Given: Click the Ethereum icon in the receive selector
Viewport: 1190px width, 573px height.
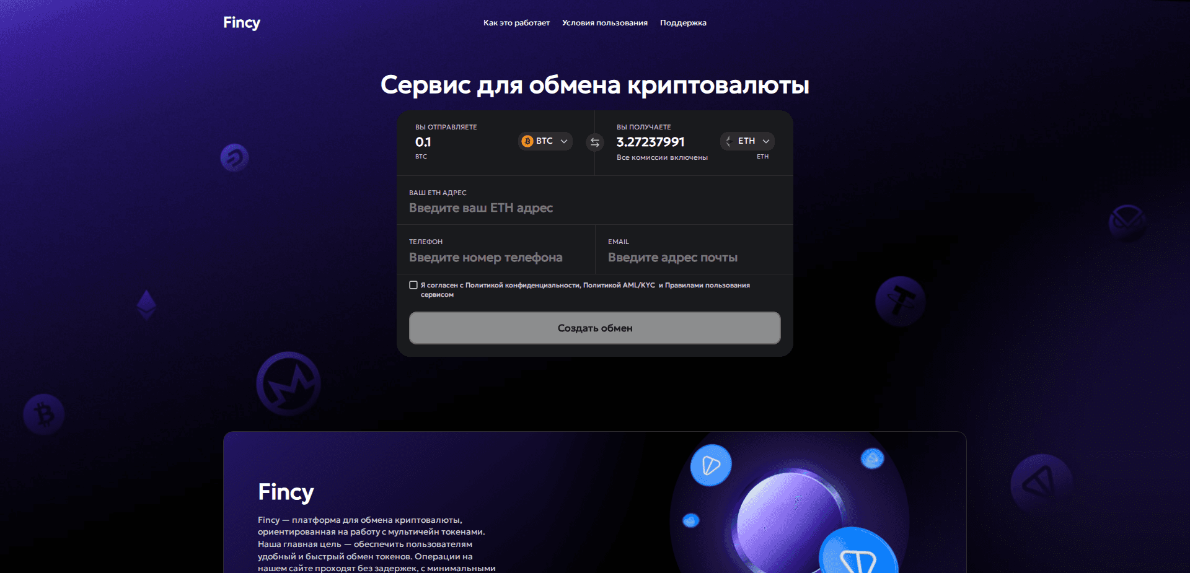Looking at the screenshot, I should pos(729,141).
